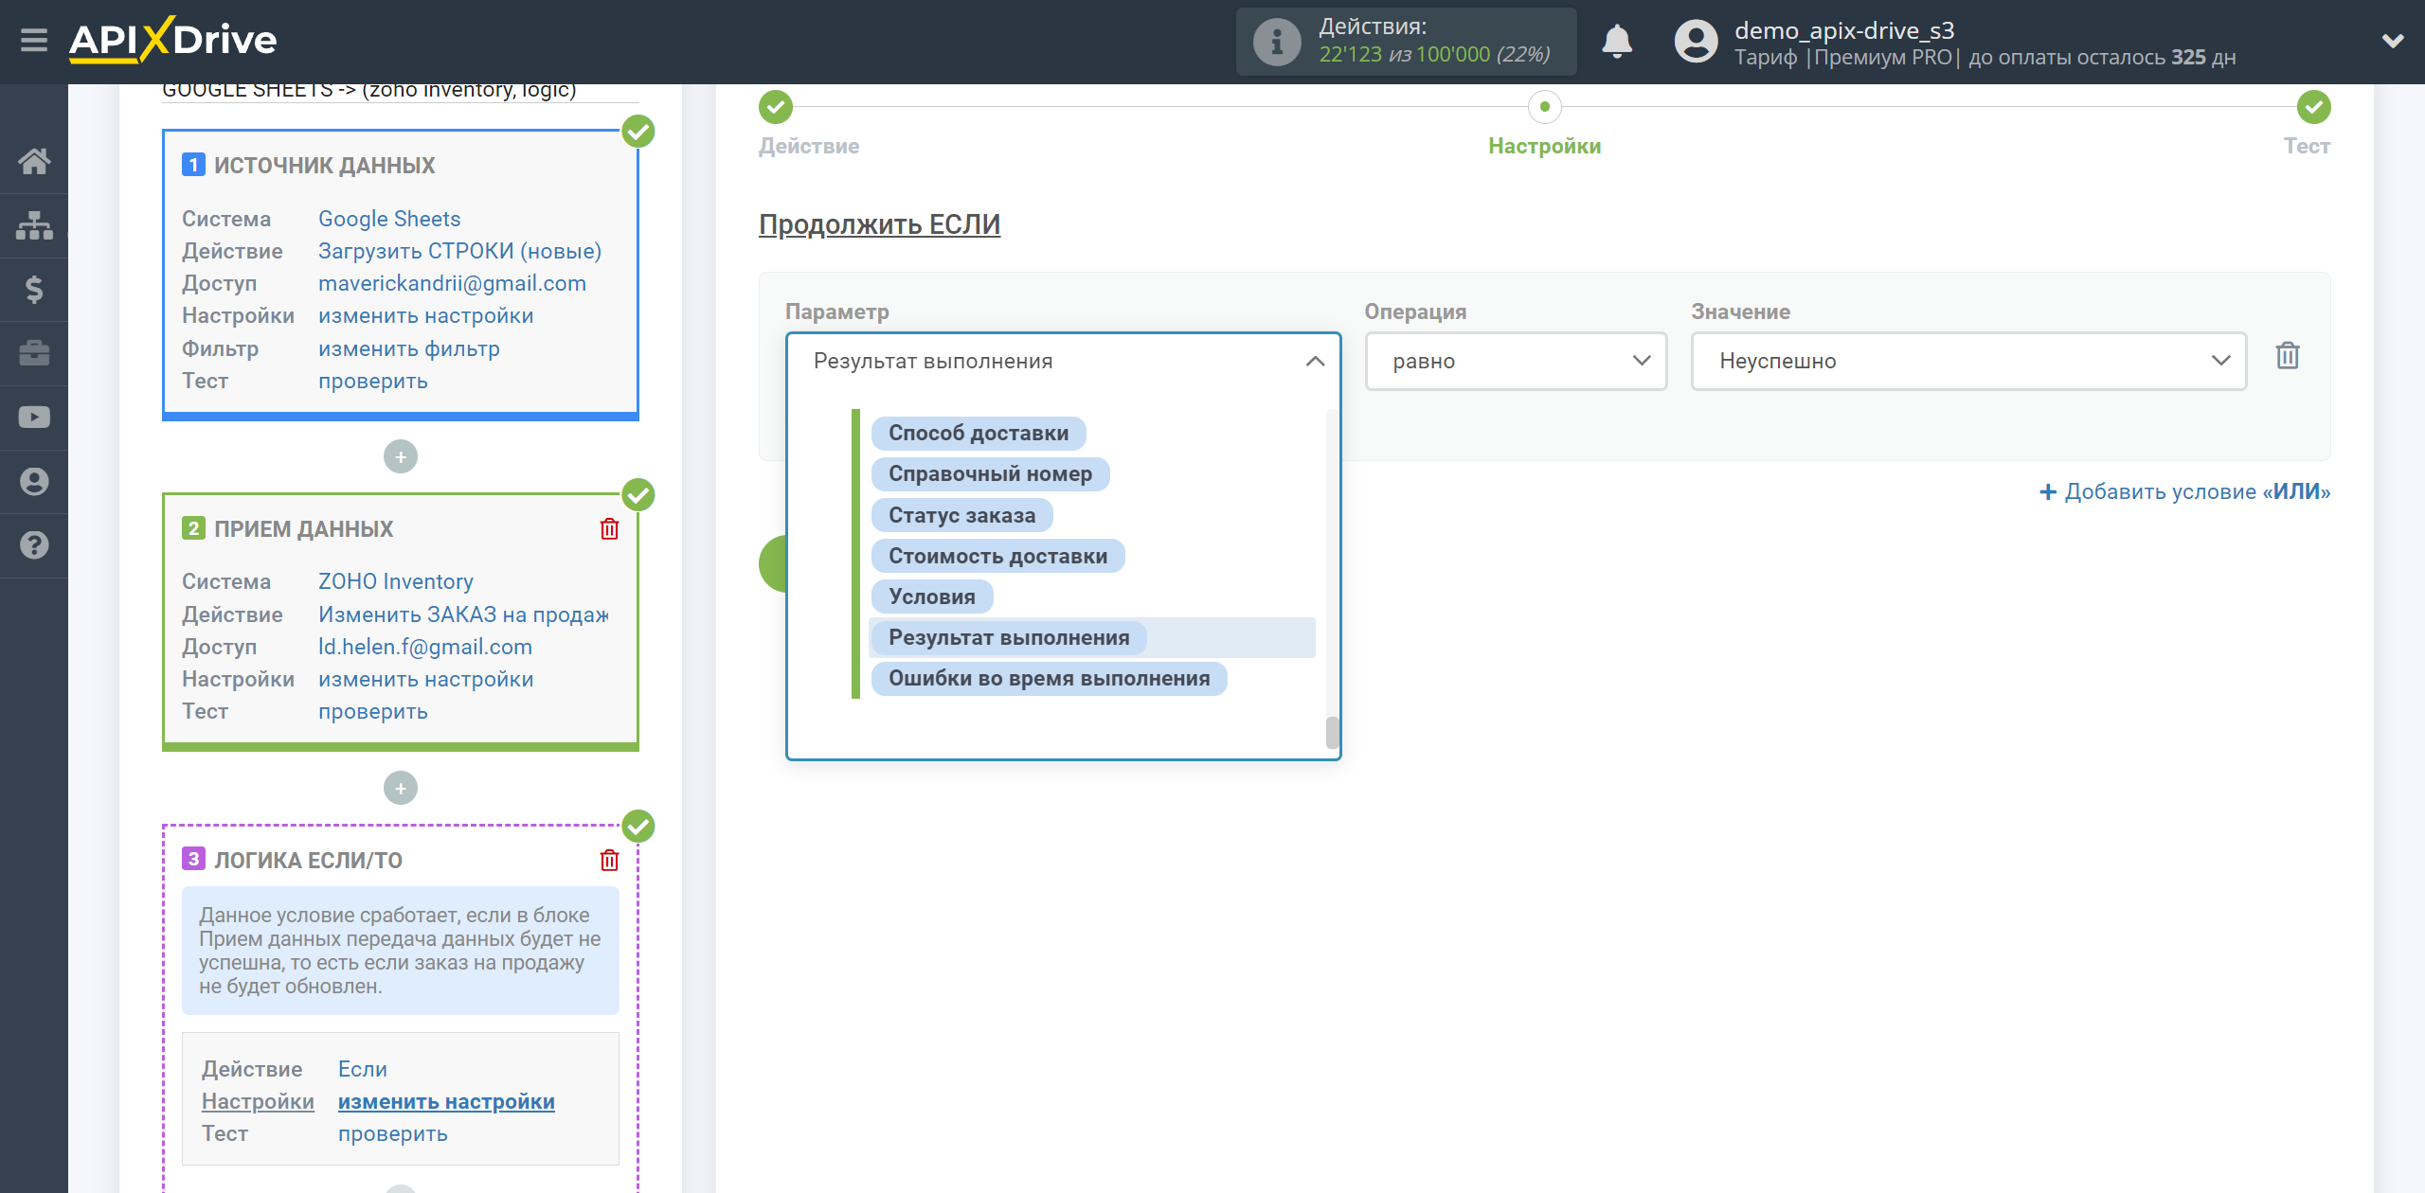Delete the Прием данных block
2425x1193 pixels.
[609, 528]
